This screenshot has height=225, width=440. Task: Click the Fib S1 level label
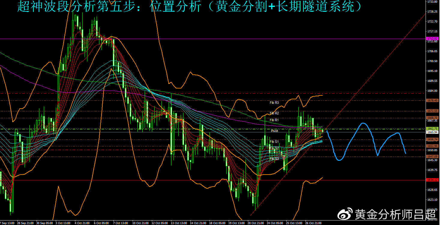tap(274, 142)
